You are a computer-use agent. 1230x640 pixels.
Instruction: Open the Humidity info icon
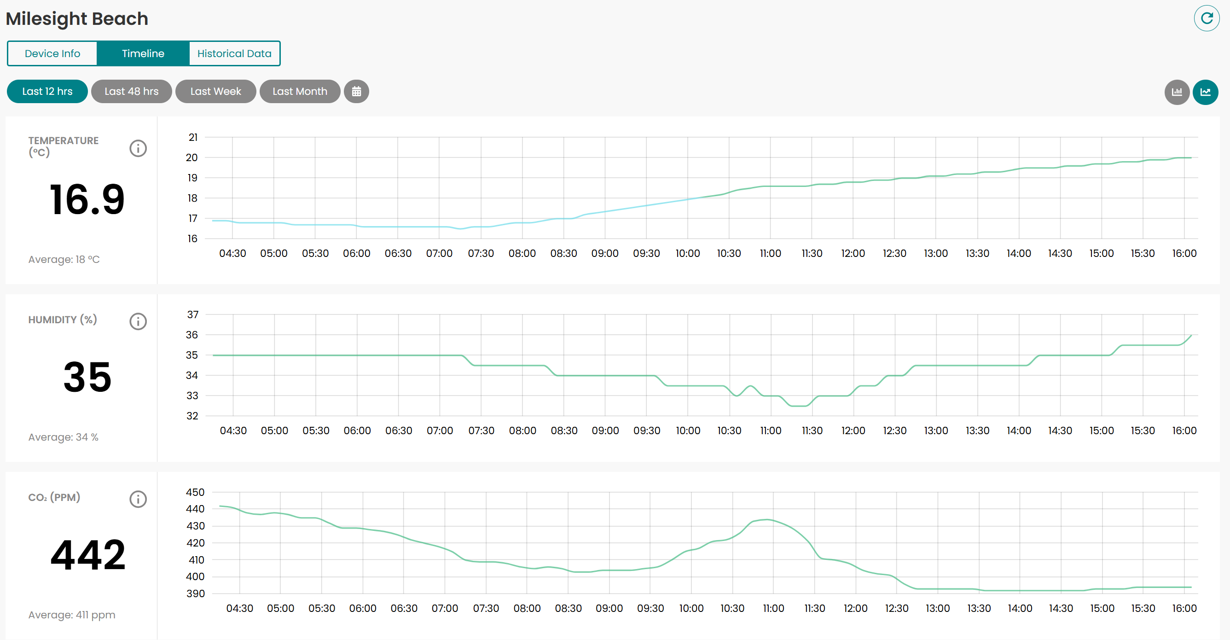[138, 321]
